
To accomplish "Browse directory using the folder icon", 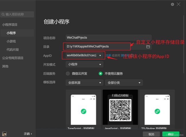I will [x=148, y=47].
